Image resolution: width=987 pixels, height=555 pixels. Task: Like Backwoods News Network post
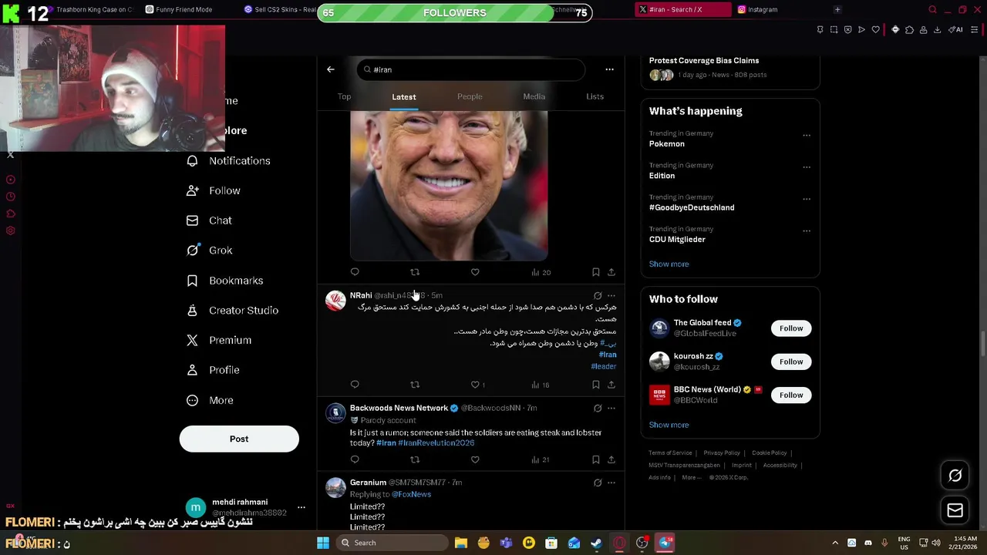475,459
